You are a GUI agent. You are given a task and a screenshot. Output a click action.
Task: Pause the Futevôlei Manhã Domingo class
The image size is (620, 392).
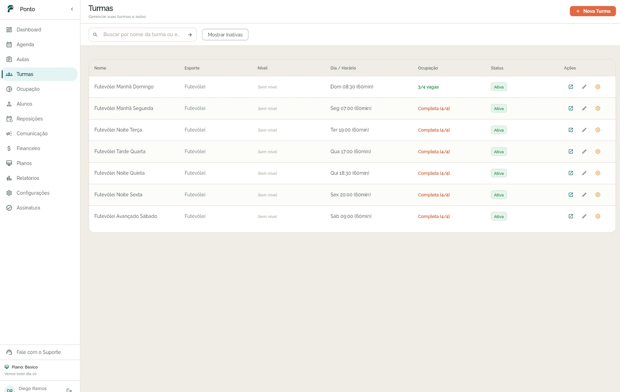point(598,87)
